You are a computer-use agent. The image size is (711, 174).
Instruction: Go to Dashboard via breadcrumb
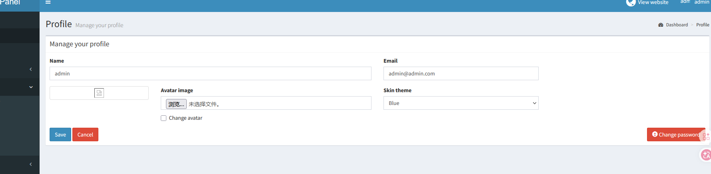pos(677,25)
